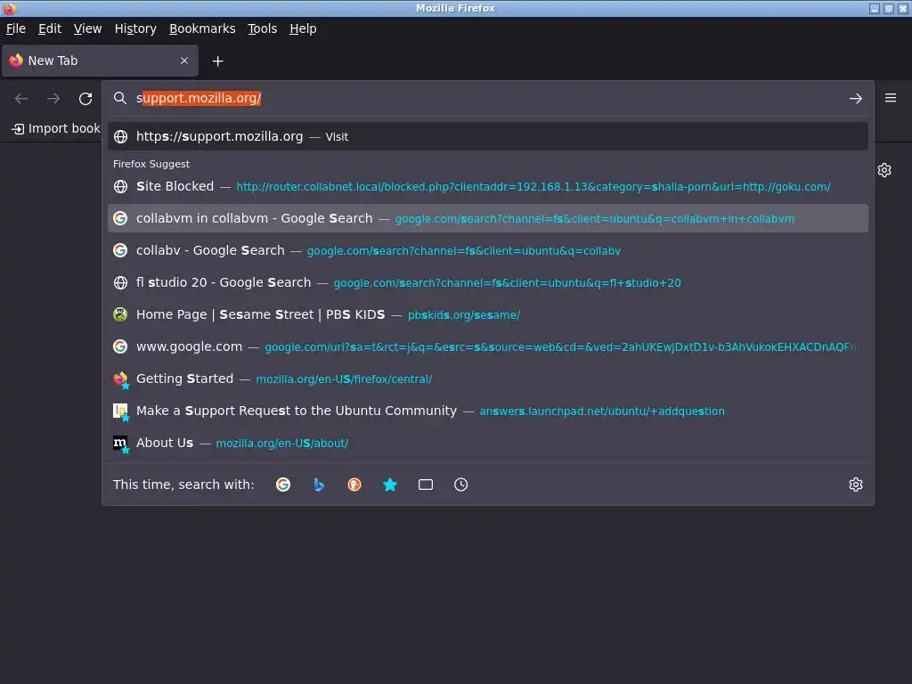The image size is (912, 684).
Task: Open Make a Support Request suggestion
Action: click(487, 411)
